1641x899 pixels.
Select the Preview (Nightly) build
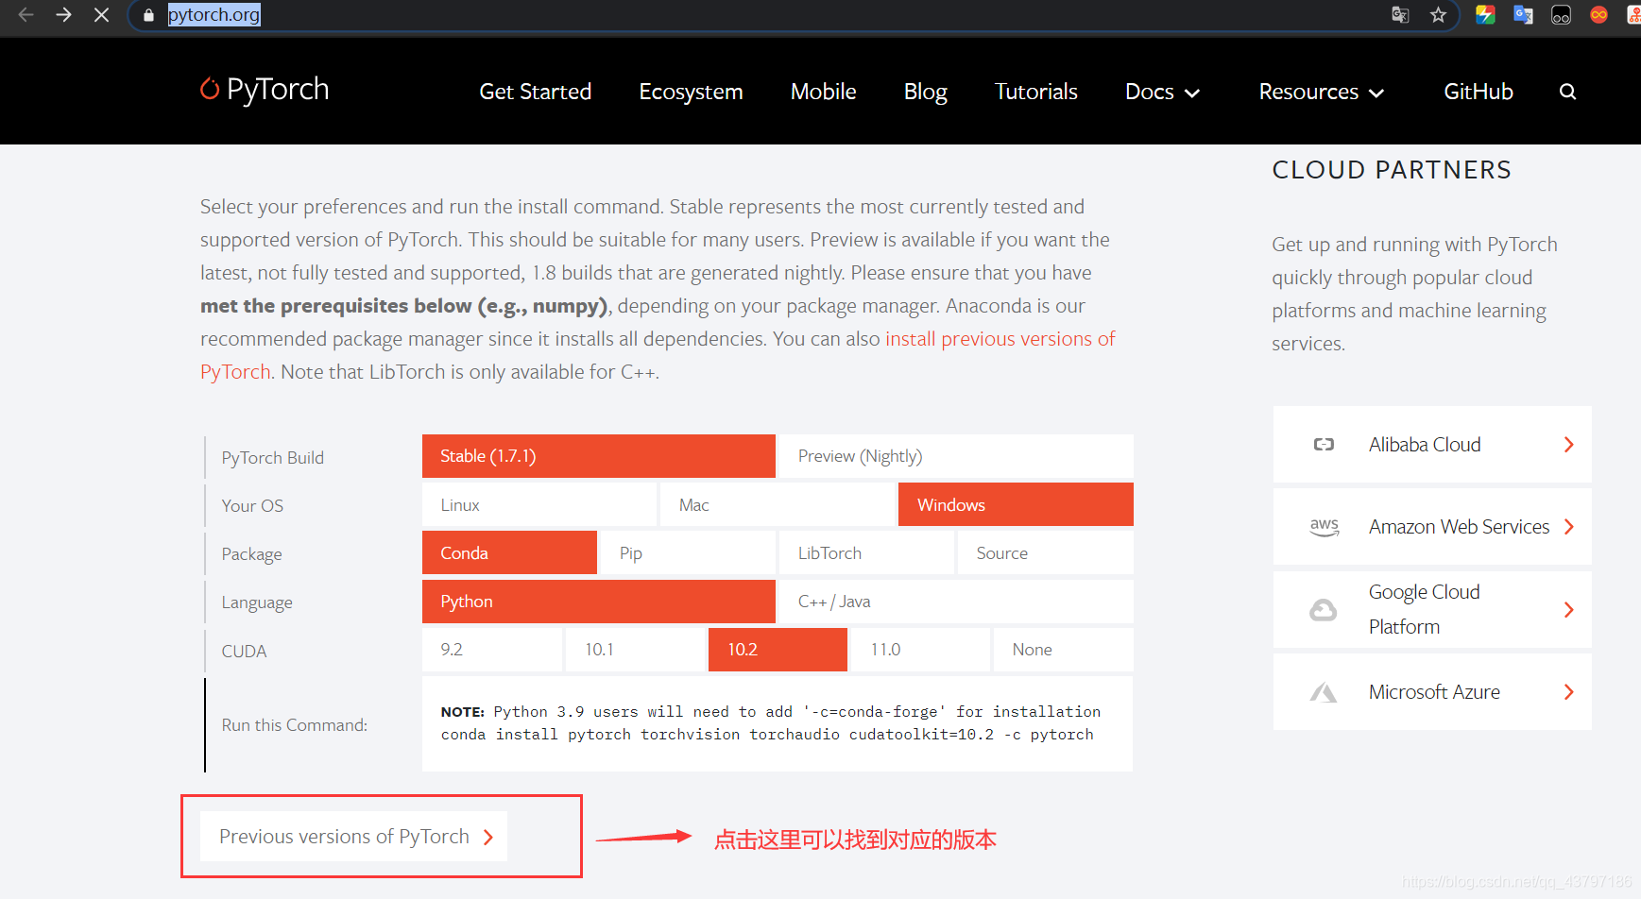coord(956,456)
